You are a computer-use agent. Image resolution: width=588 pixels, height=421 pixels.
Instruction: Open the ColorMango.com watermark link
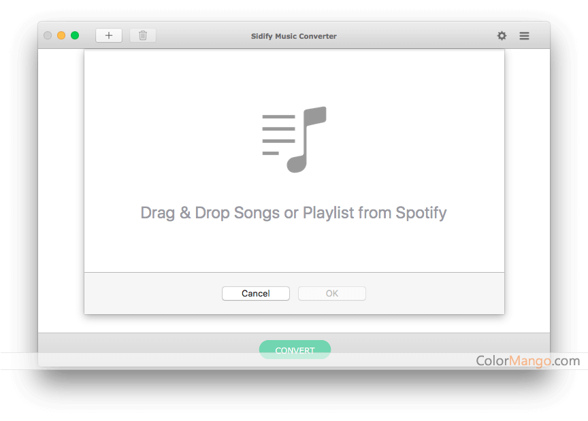tap(527, 360)
